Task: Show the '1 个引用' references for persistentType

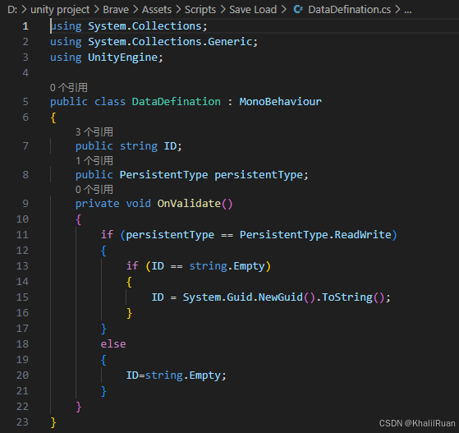Action: [x=94, y=160]
